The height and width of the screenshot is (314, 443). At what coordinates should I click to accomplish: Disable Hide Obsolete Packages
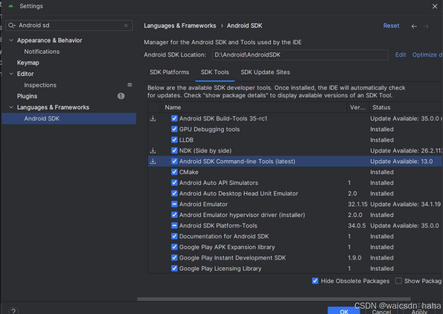[315, 281]
